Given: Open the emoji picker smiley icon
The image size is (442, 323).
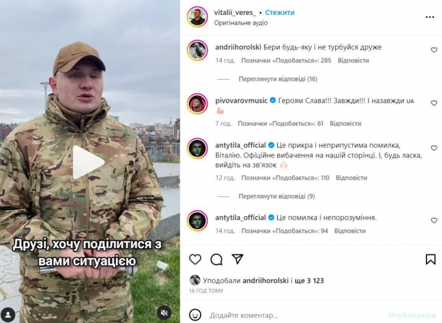Looking at the screenshot, I should point(195,315).
